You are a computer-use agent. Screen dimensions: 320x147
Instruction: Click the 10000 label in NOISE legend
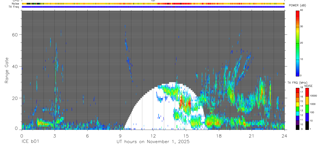click(x=313, y=96)
